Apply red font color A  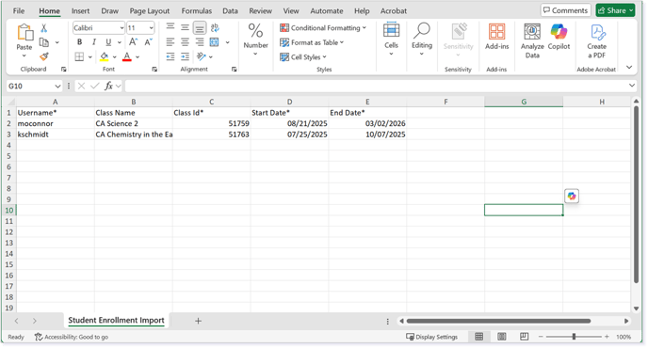[127, 56]
